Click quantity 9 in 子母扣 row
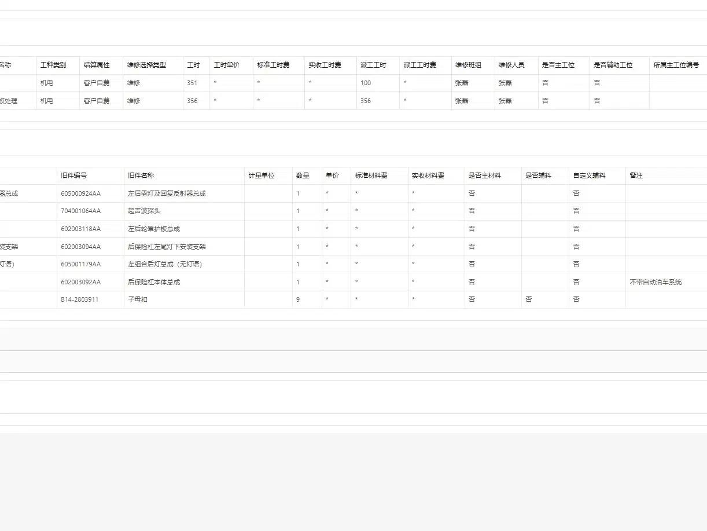 298,299
